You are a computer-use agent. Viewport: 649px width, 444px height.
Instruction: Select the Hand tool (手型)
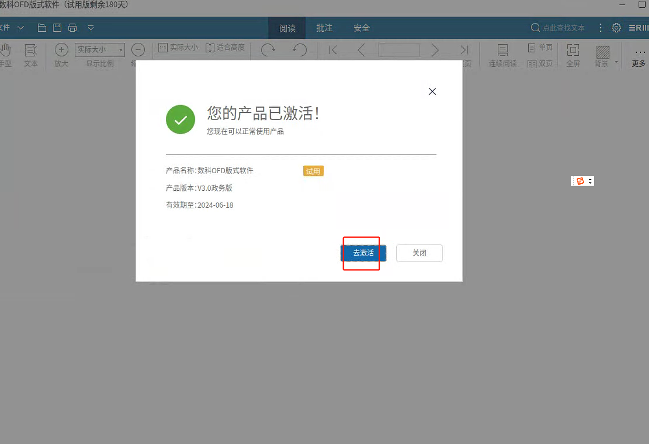point(6,55)
